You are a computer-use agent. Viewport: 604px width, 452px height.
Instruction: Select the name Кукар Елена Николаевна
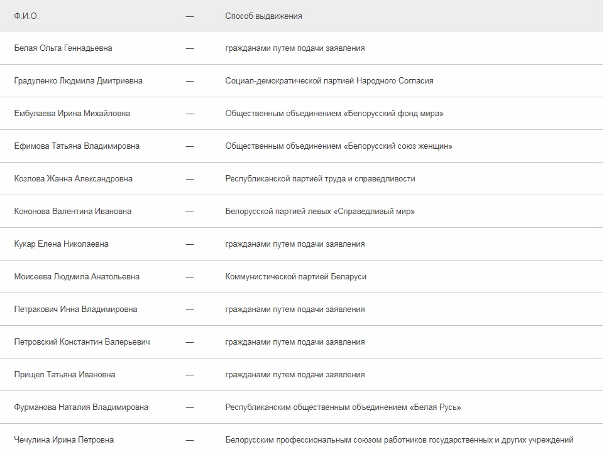pos(61,244)
